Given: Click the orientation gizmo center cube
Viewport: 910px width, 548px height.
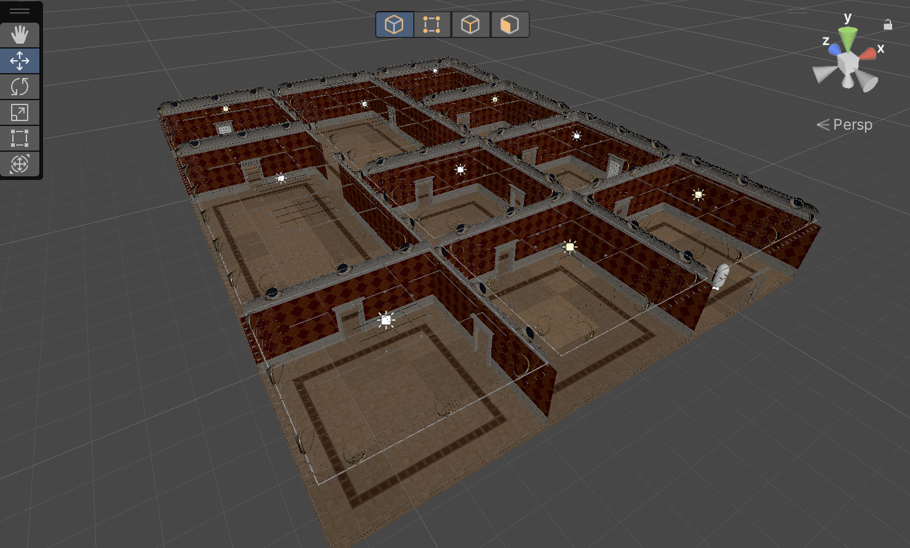Looking at the screenshot, I should tap(847, 62).
